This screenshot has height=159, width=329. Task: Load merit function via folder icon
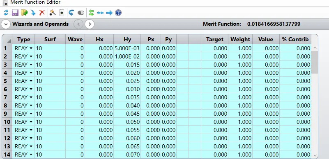tap(24, 13)
